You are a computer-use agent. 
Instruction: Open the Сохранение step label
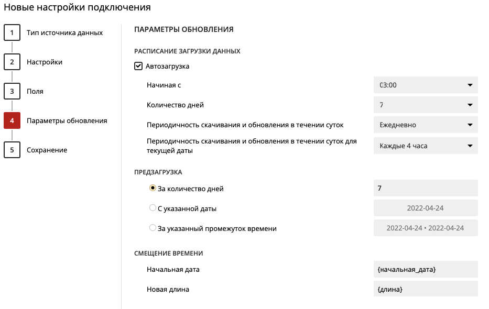(47, 150)
